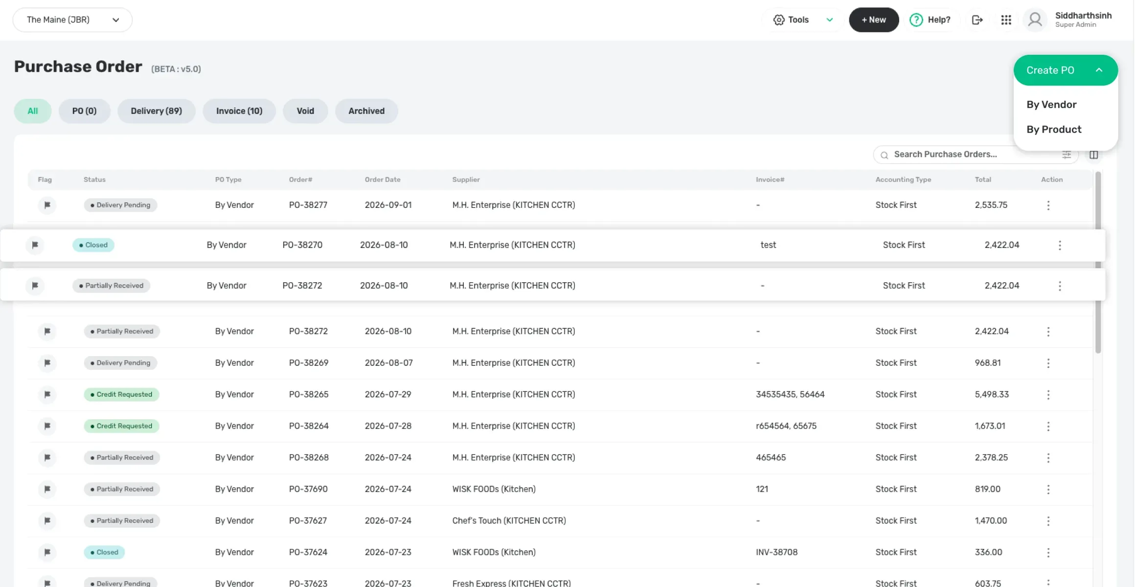Switch to the All tab
1135x587 pixels.
[x=32, y=111]
